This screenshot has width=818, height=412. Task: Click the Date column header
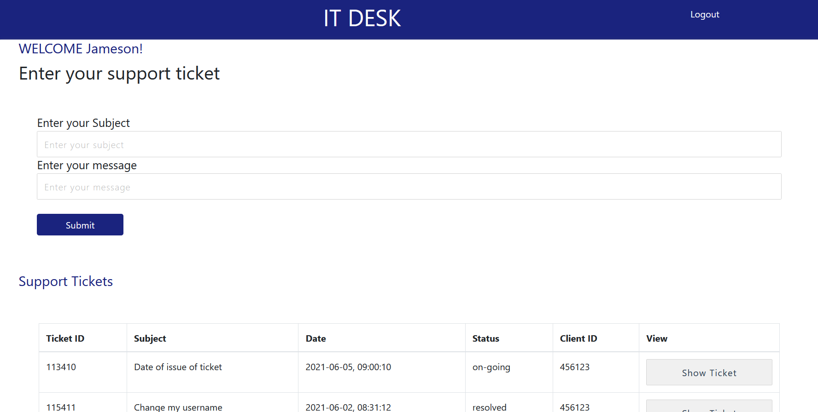tap(316, 338)
